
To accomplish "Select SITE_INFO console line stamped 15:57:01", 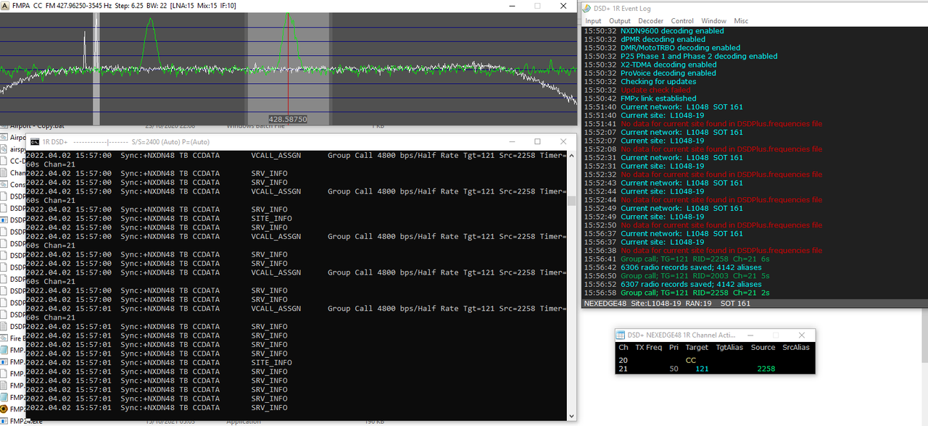I will pyautogui.click(x=271, y=363).
